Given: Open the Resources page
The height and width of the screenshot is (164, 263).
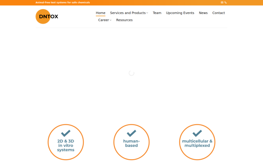Looking at the screenshot, I should click(124, 20).
